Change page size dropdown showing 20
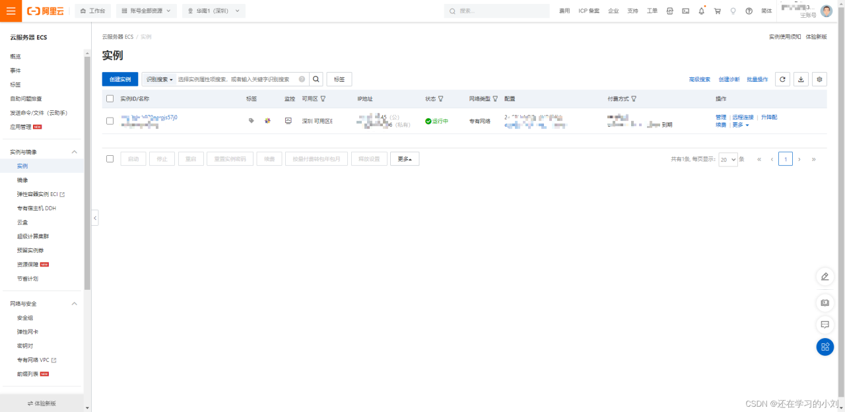 click(x=728, y=159)
